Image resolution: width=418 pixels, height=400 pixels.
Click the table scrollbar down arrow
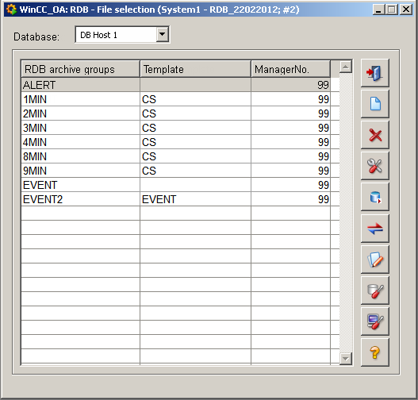[346, 359]
